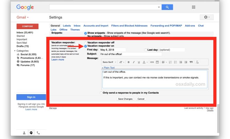Viewport: 230px width, 139px height.
Task: Open the Themes settings tab
Action: pyautogui.click(x=75, y=30)
